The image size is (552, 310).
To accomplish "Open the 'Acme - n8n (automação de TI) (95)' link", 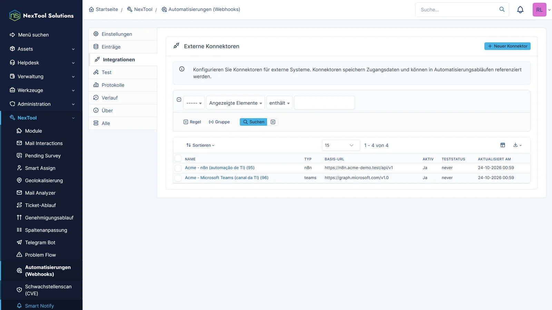I will click(220, 168).
